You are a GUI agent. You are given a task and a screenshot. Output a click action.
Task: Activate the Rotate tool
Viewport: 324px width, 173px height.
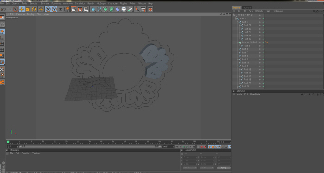34,9
